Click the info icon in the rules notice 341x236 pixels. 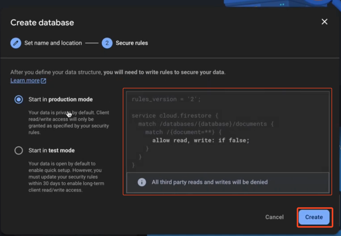(142, 182)
